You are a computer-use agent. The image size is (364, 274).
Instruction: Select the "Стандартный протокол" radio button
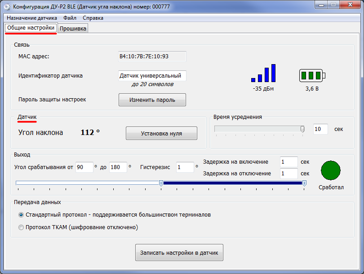click(21, 215)
